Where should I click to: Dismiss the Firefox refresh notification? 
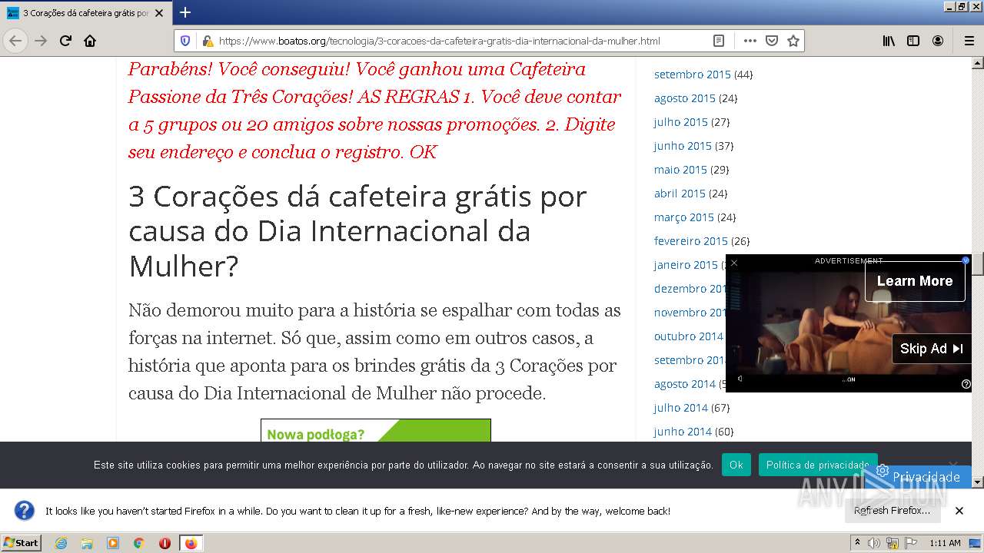click(959, 511)
